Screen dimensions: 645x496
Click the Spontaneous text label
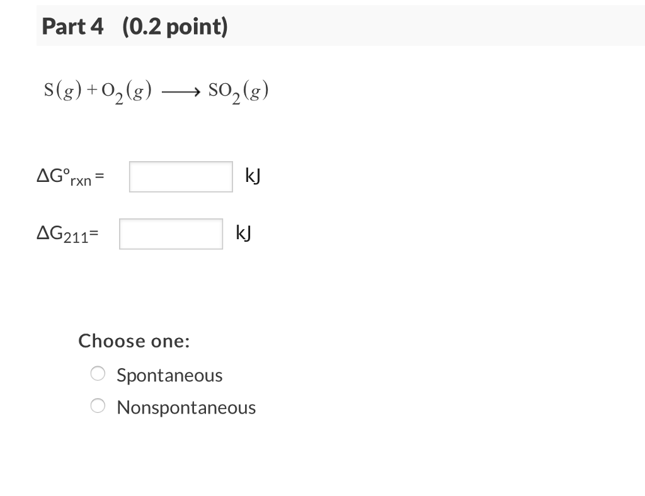click(x=169, y=375)
